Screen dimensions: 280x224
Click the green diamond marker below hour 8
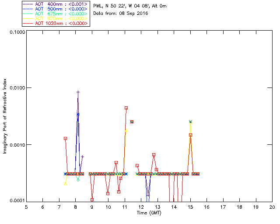pos(78,180)
